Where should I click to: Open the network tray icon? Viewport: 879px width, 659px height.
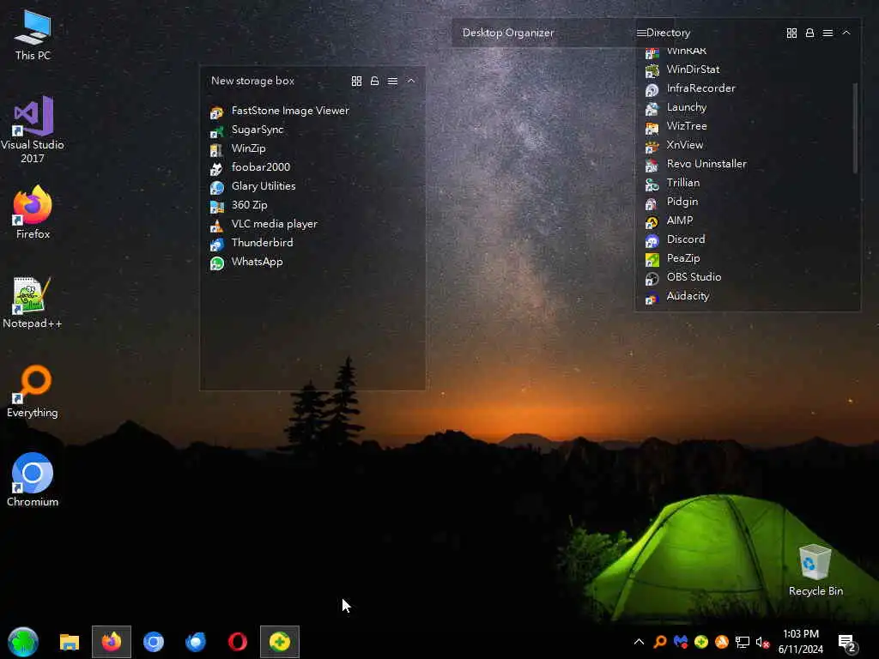[x=743, y=642]
